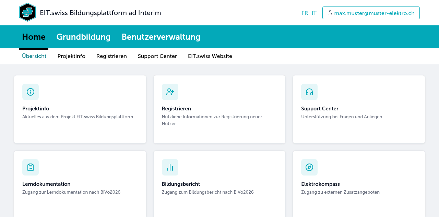
Task: Switch to the Grundbildung tab
Action: pyautogui.click(x=83, y=37)
